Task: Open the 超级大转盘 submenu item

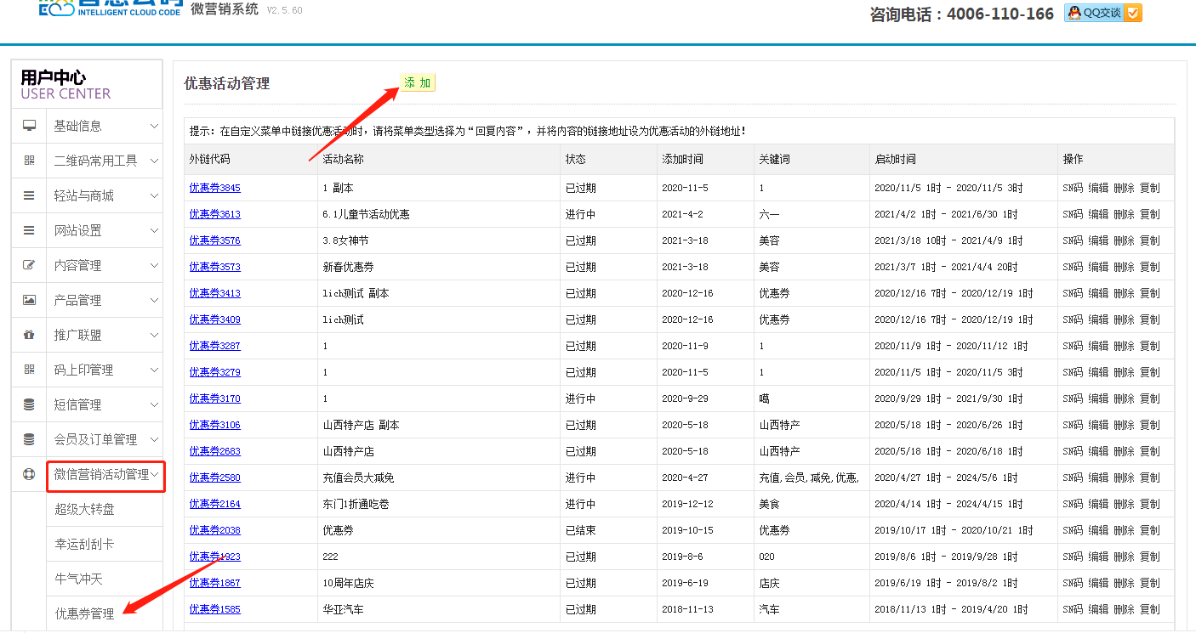Action: click(x=84, y=509)
